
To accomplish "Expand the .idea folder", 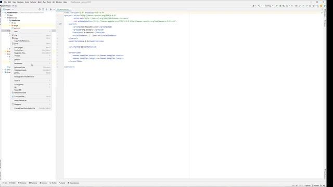I will [x=5, y=15].
